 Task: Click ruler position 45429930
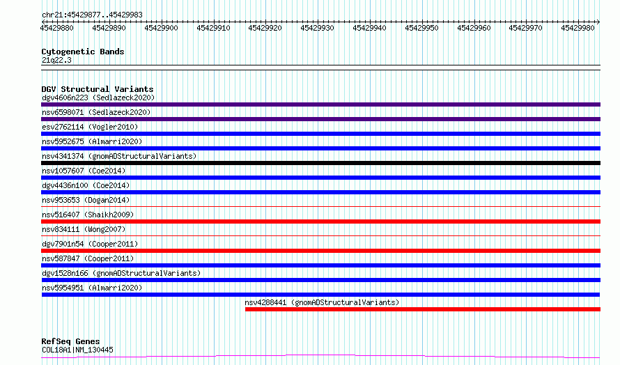tap(318, 28)
